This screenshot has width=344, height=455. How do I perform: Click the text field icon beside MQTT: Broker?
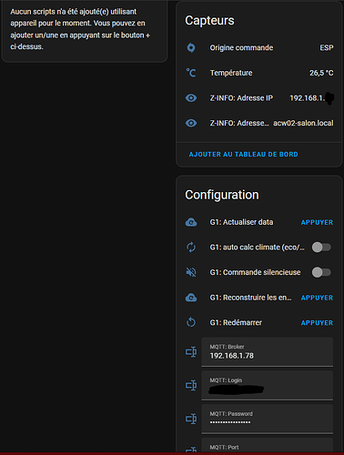[x=191, y=352]
